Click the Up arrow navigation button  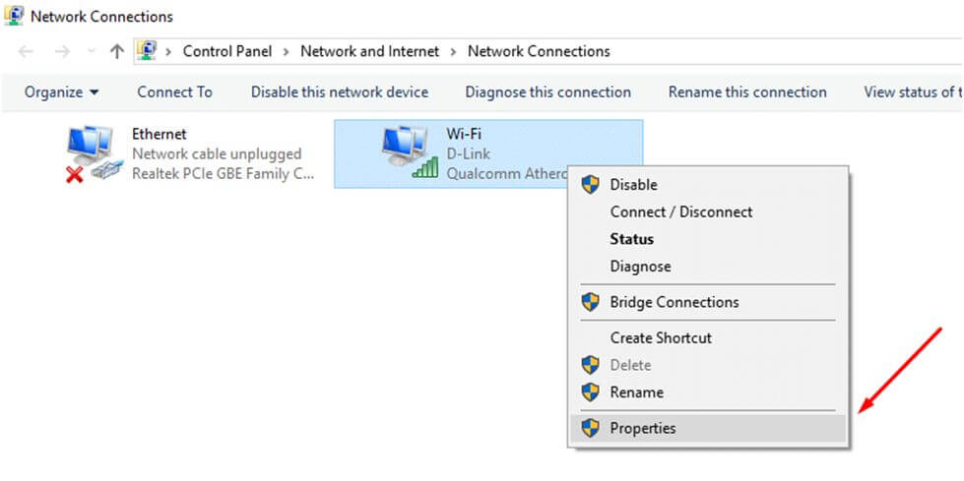click(117, 52)
